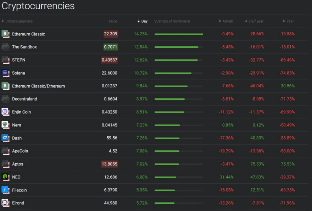
Task: Sort by the Cryptocurrencies column header
Action: coord(17,21)
